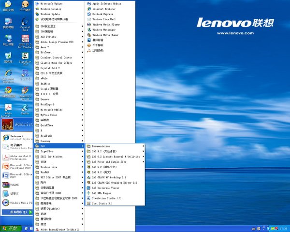Expand SAS Power and Sample Size folder
The height and width of the screenshot is (232, 290).
click(115, 162)
